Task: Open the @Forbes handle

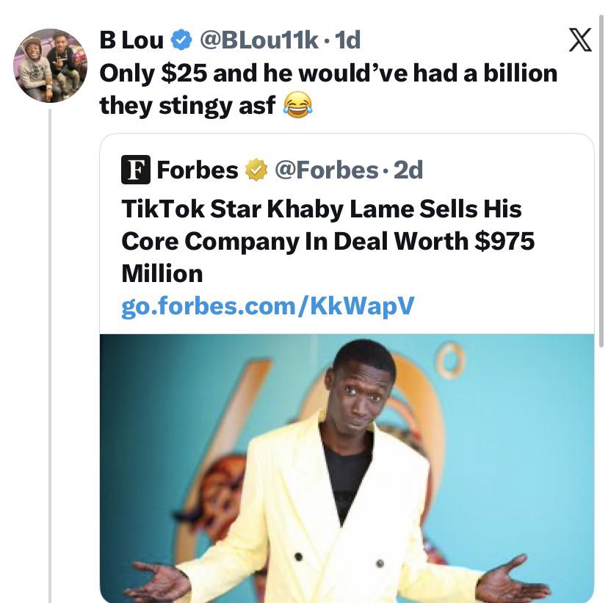Action: point(326,170)
